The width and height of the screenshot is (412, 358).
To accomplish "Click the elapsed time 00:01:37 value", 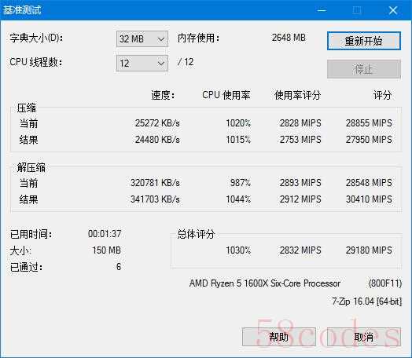I will [x=105, y=233].
